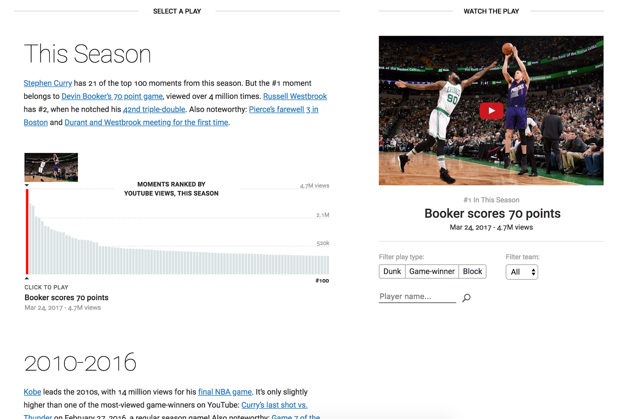Open Curry's last shot vs. Thunder link

coord(275,405)
